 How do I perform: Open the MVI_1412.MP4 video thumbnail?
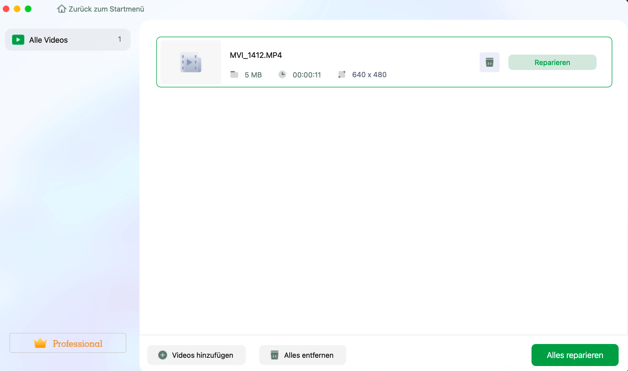pyautogui.click(x=191, y=62)
